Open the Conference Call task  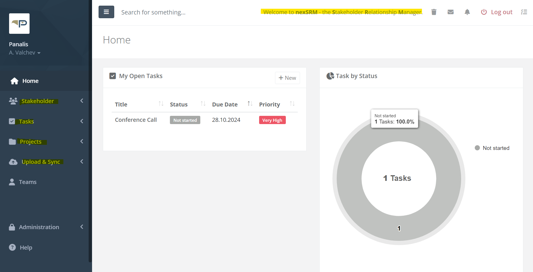[136, 120]
